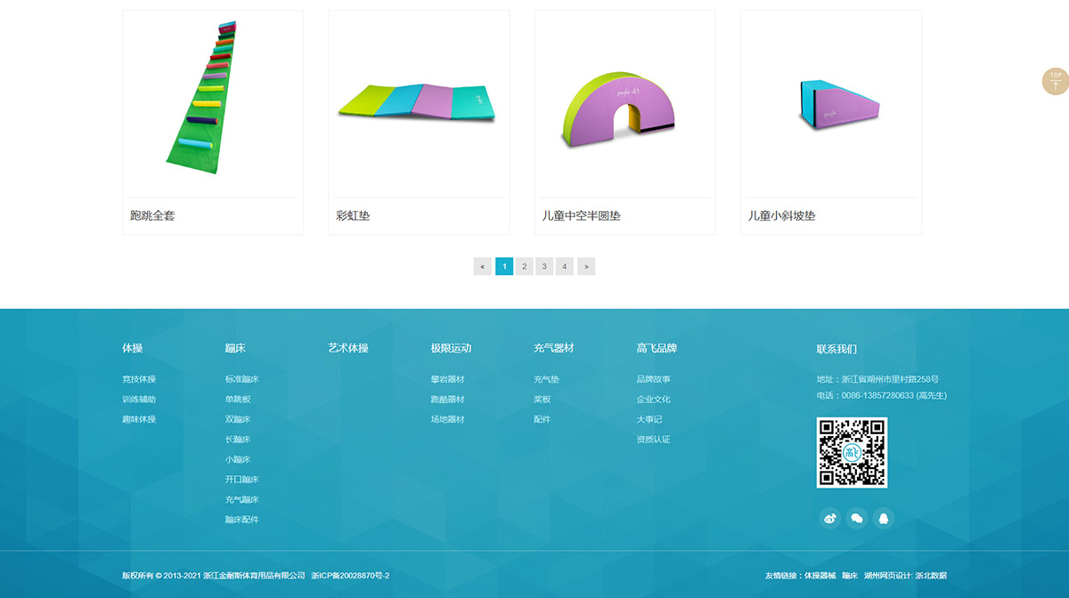Click the QQ penguin icon
1069x598 pixels.
coord(883,519)
